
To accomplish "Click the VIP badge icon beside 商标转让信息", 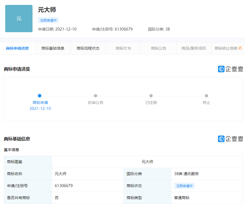I will click(x=240, y=48).
